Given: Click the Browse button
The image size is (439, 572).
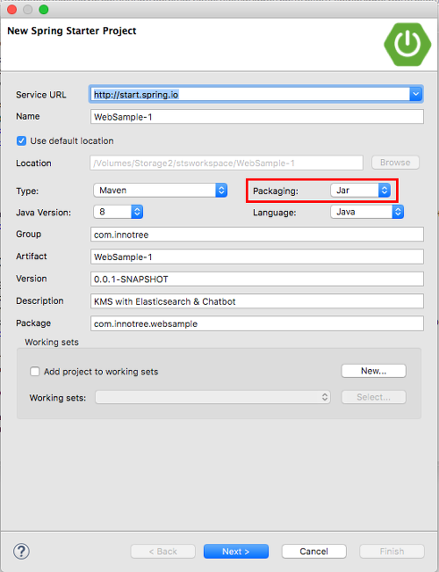Looking at the screenshot, I should [x=395, y=163].
